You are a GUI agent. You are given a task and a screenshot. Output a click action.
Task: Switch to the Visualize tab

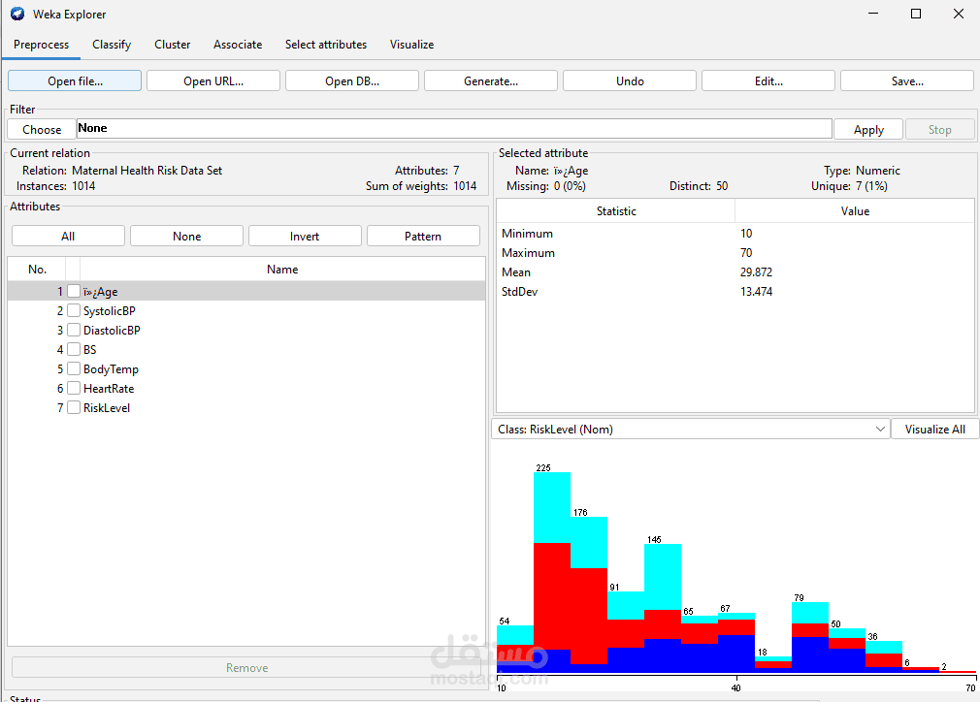pos(411,45)
